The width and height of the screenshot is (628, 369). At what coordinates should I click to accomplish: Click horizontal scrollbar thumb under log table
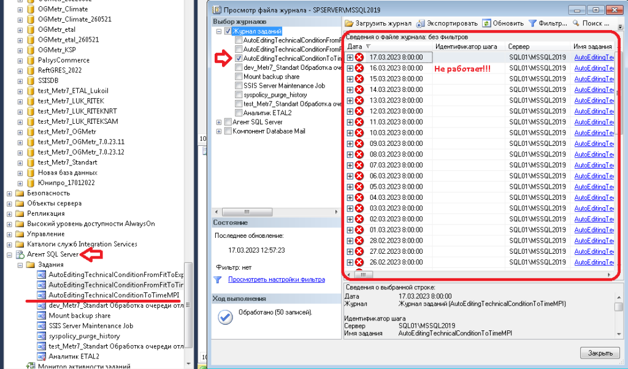[363, 275]
